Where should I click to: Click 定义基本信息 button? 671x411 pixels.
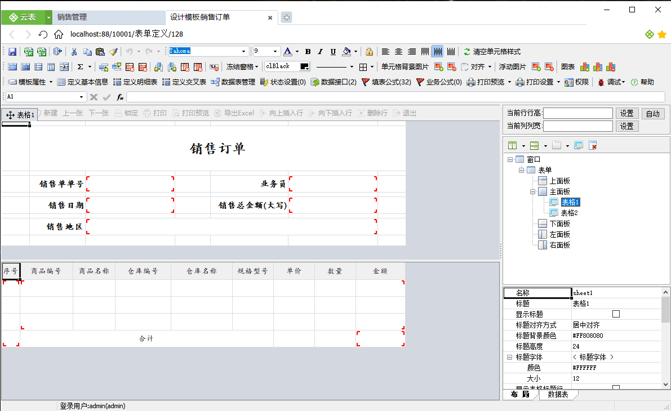pos(83,82)
